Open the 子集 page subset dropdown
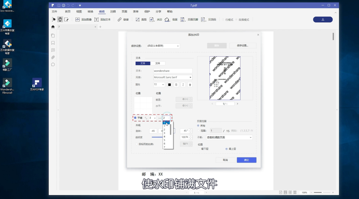 tap(229, 137)
